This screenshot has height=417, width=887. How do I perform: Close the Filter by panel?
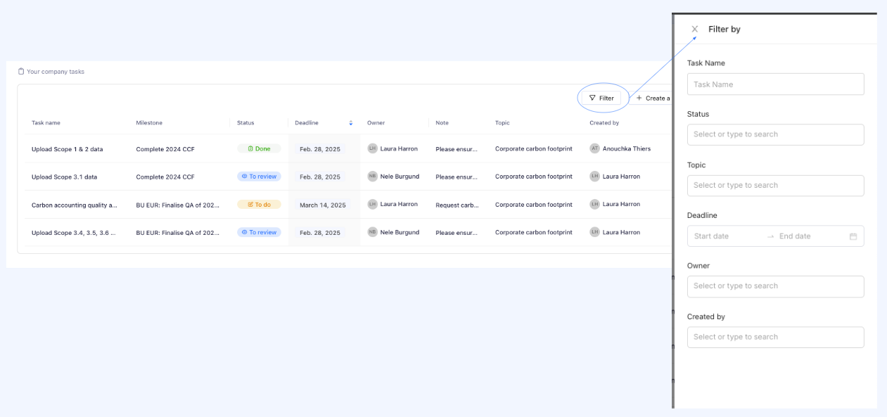point(695,30)
